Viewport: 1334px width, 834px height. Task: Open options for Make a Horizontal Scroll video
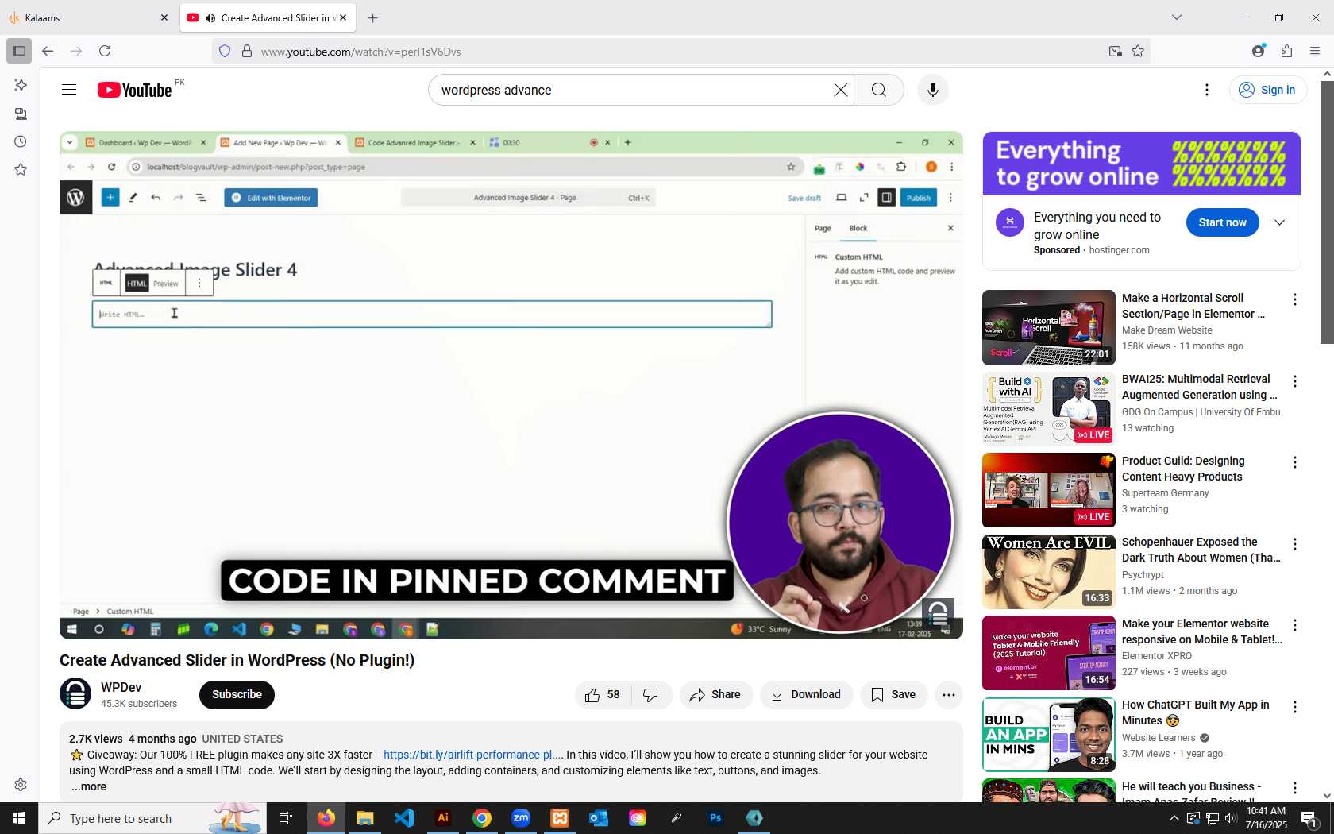pos(1295,299)
